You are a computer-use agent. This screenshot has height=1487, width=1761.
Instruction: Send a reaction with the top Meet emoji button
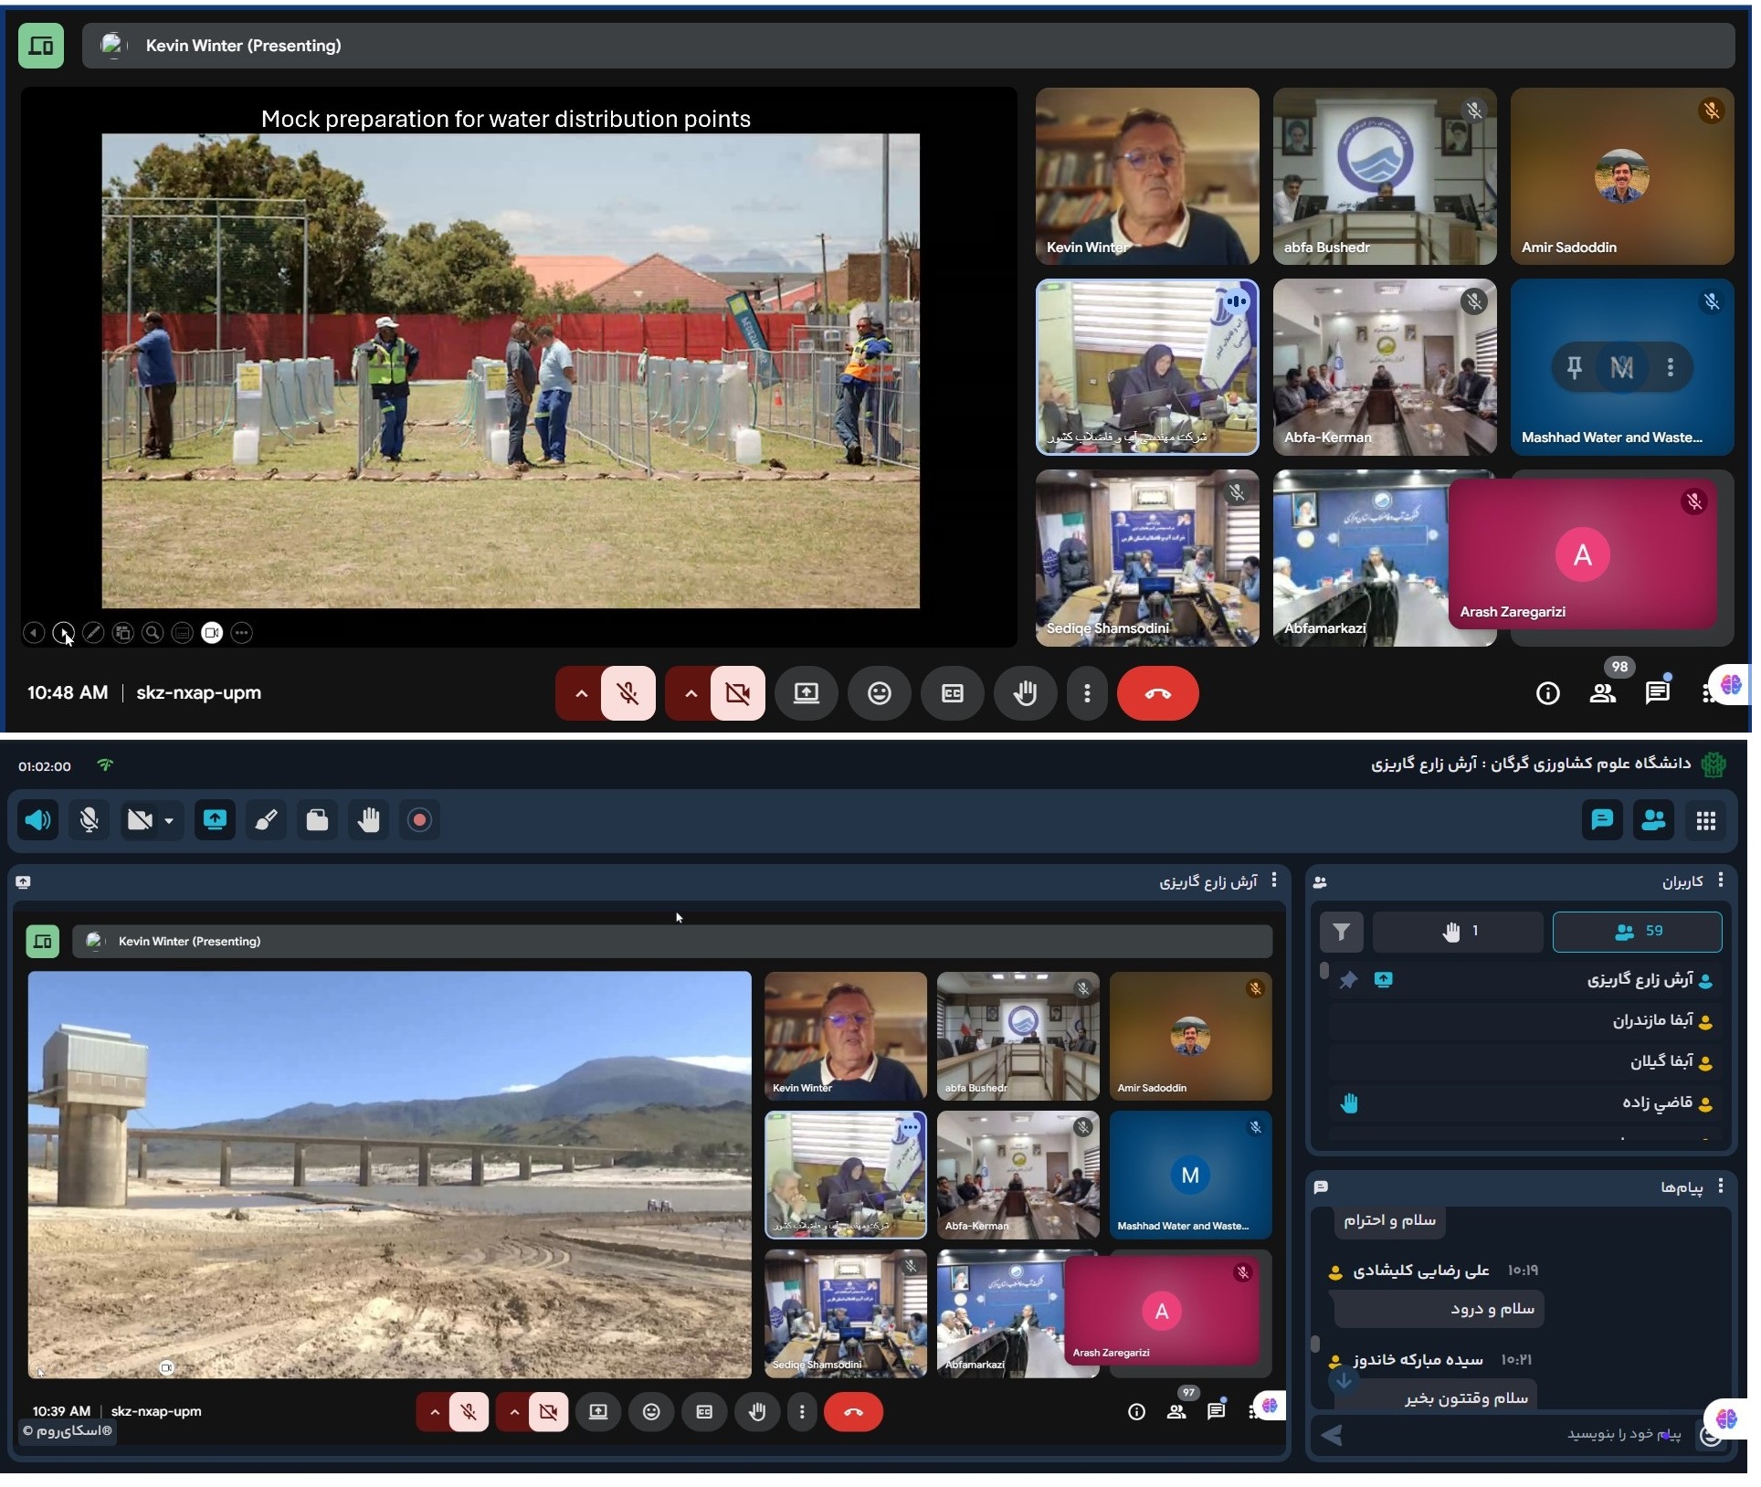coord(879,693)
